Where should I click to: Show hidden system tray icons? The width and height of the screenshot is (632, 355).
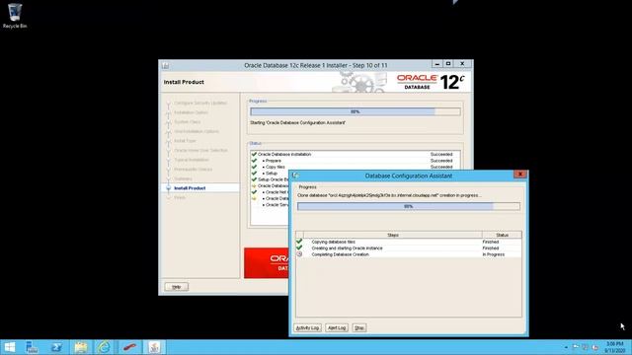pyautogui.click(x=566, y=347)
